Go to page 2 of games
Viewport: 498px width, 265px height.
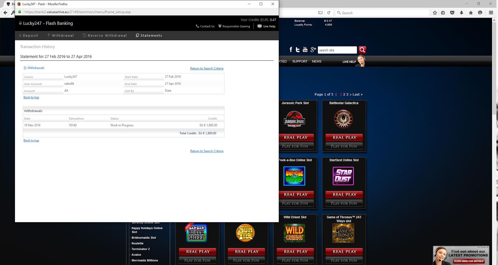pos(344,94)
